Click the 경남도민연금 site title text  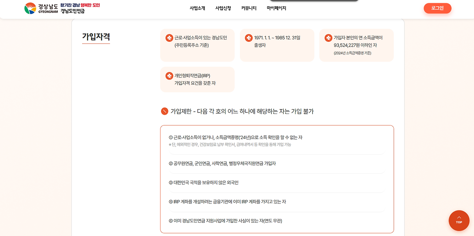pos(73,11)
